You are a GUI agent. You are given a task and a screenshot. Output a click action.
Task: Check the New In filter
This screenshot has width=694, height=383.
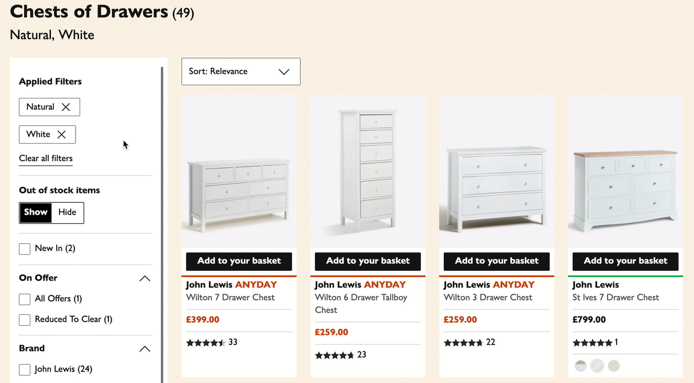tap(25, 248)
